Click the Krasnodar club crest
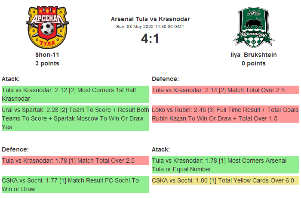The image size is (301, 198). tap(253, 27)
